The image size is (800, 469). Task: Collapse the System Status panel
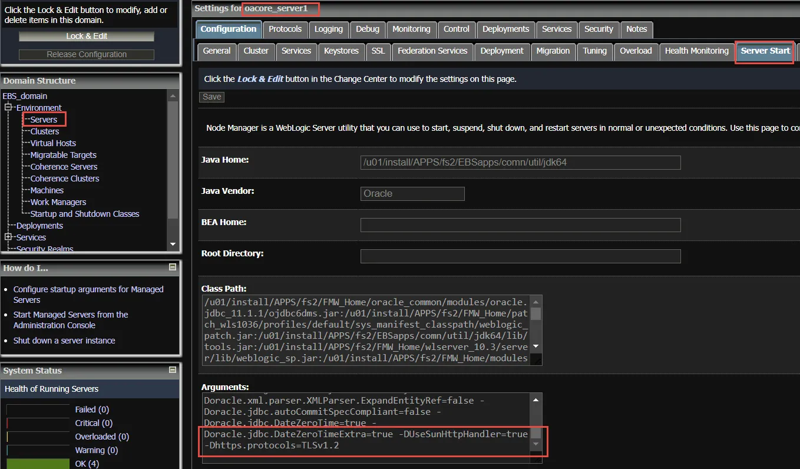(x=173, y=370)
